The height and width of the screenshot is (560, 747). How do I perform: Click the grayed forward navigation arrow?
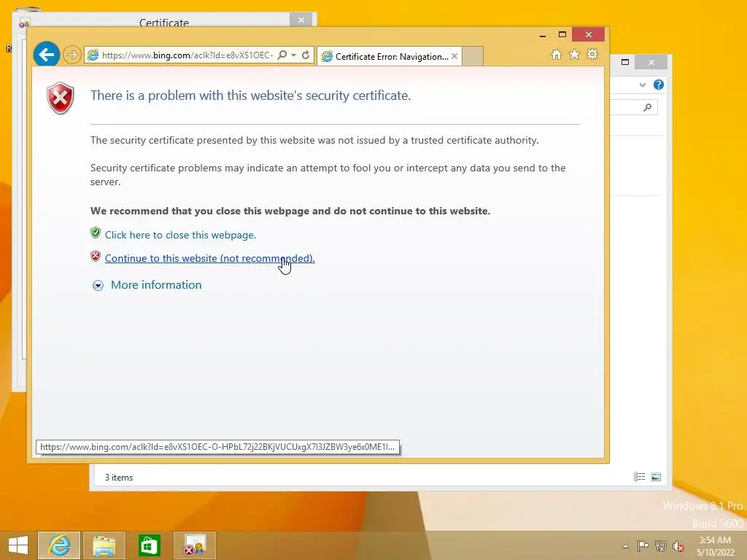click(x=72, y=55)
